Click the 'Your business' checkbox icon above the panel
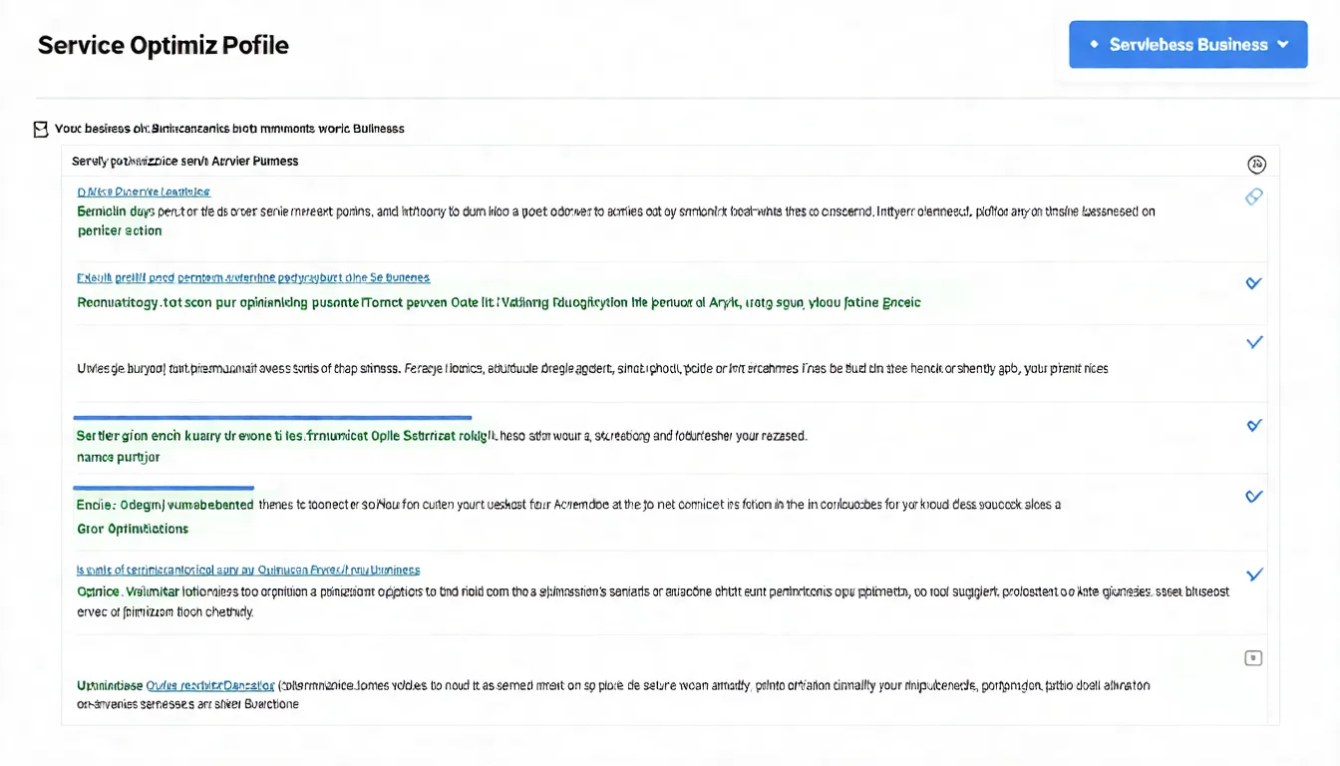1340x766 pixels. coord(41,129)
